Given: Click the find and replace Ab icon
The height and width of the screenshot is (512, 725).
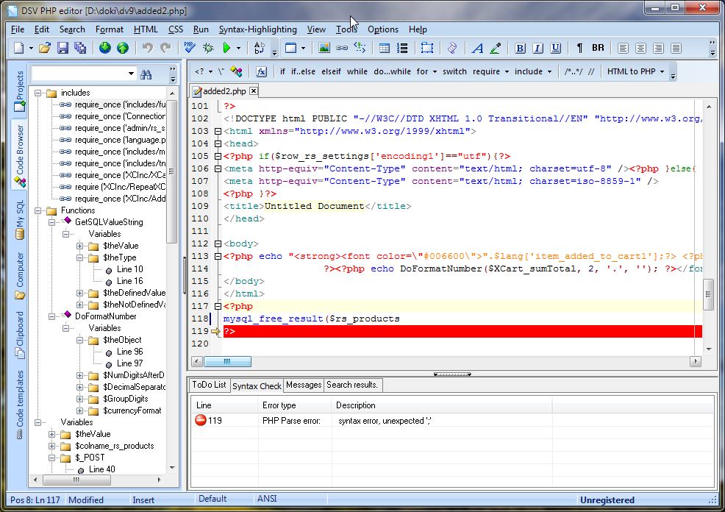Looking at the screenshot, I should pos(260,48).
